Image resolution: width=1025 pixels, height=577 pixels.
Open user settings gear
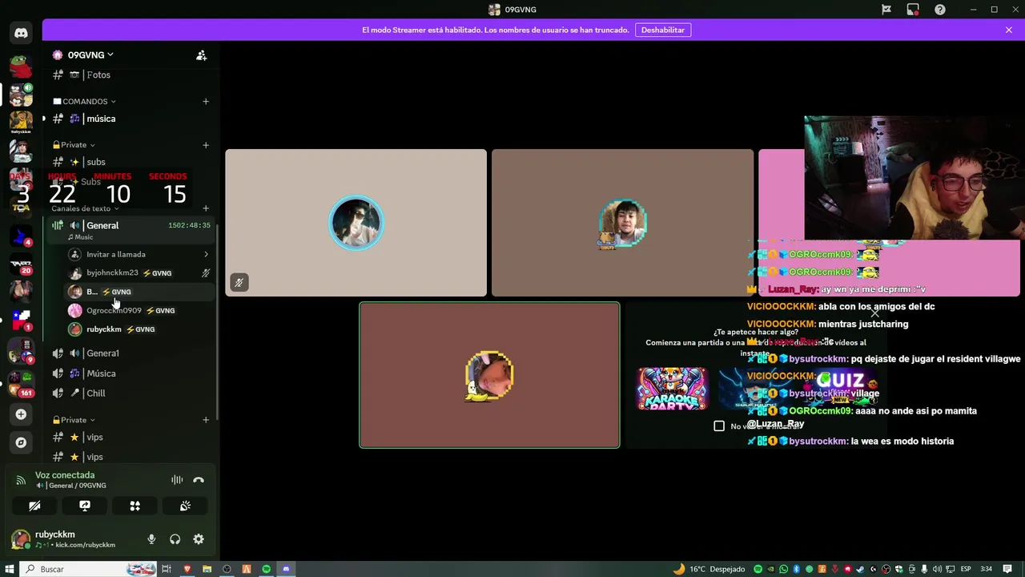[199, 539]
